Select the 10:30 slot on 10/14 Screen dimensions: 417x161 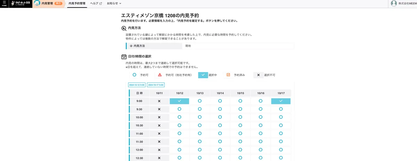[220, 125]
